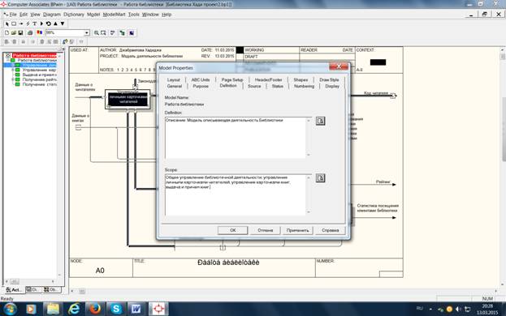Open Skype from the taskbar
Image resolution: width=506 pixels, height=316 pixels.
coord(116,310)
